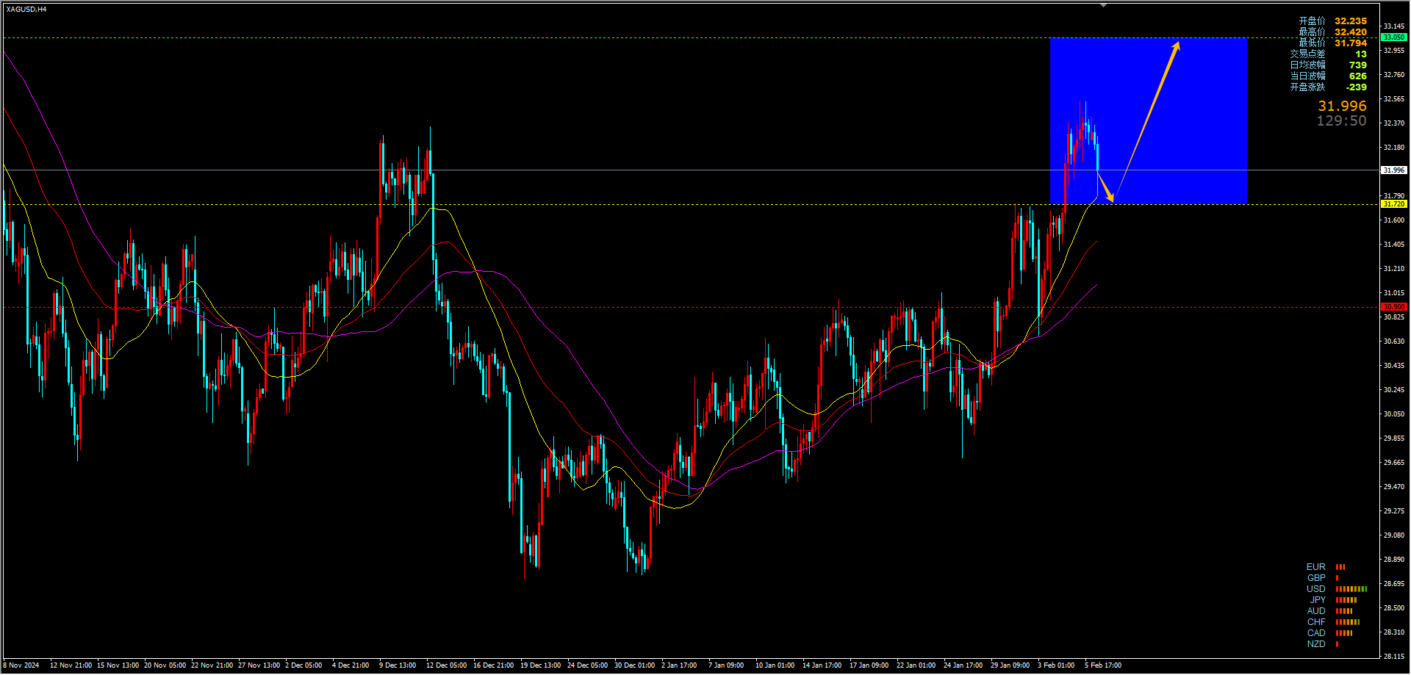1411x675 pixels.
Task: Click the CAD currency strength label
Action: click(x=1316, y=633)
